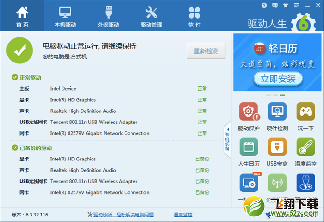Open the 驱动保护 tool
324x222 pixels.
coord(249,117)
